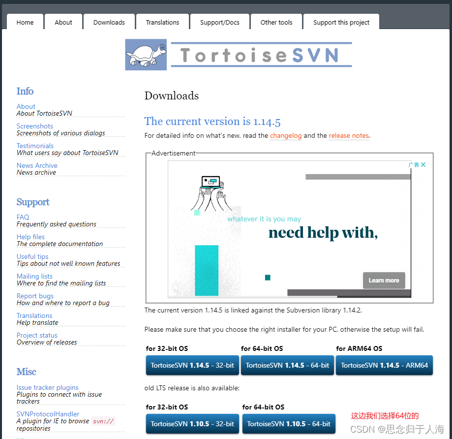Image resolution: width=452 pixels, height=439 pixels.
Task: Open the SVNProtocolHandler link
Action: (47, 414)
